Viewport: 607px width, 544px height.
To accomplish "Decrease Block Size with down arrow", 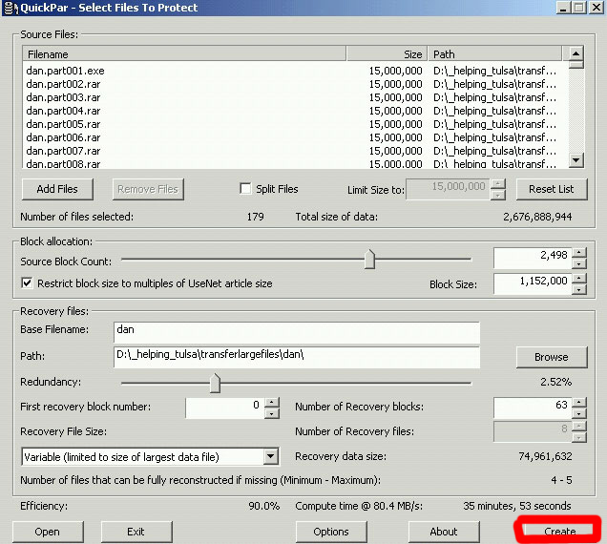I will point(578,289).
